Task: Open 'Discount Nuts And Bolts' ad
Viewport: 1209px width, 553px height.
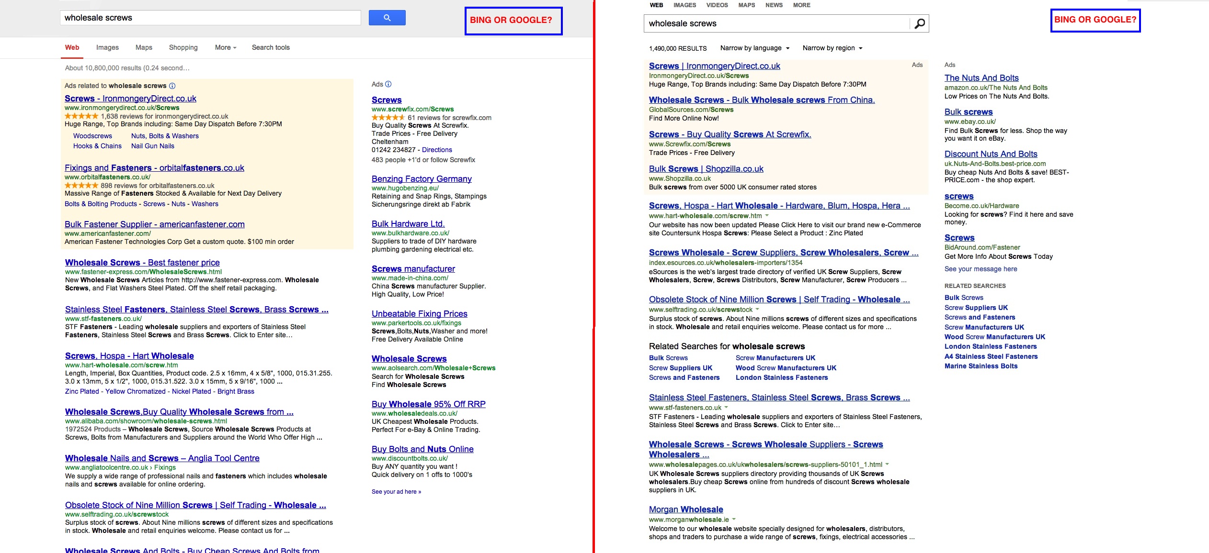Action: (x=991, y=154)
